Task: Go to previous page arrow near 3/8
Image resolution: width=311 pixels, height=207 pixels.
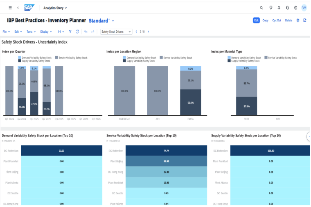Action: 136,32
